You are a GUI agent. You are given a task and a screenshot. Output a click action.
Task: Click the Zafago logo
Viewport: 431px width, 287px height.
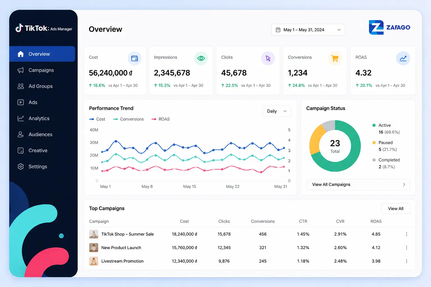pos(389,27)
